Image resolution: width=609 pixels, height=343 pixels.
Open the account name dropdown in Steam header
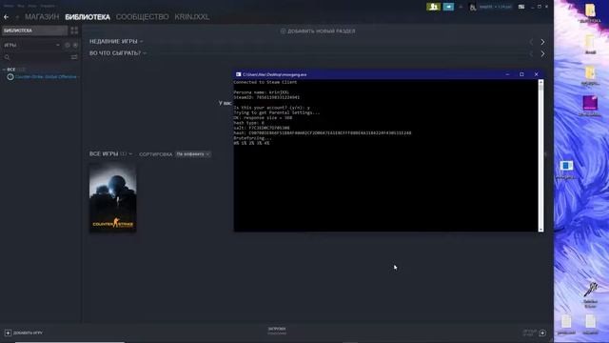pyautogui.click(x=495, y=7)
